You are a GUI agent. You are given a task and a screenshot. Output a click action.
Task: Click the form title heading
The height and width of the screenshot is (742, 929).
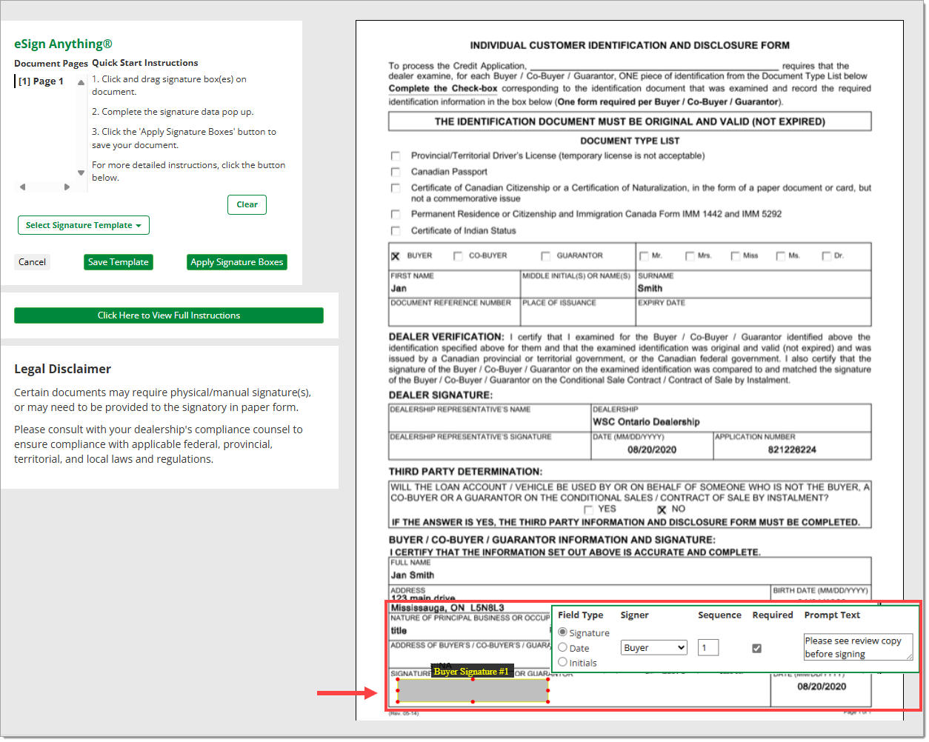tap(630, 45)
